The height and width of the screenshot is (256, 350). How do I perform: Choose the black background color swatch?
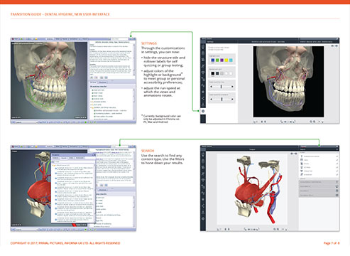pyautogui.click(x=212, y=73)
